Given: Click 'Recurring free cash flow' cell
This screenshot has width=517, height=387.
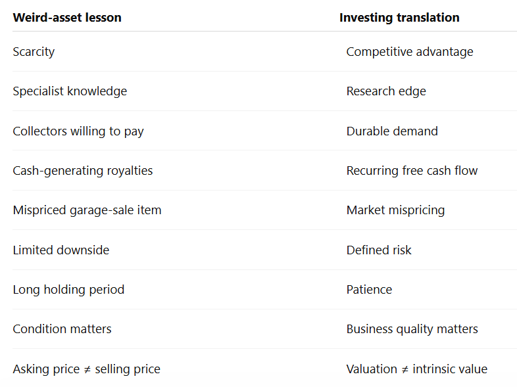Looking at the screenshot, I should (x=412, y=171).
